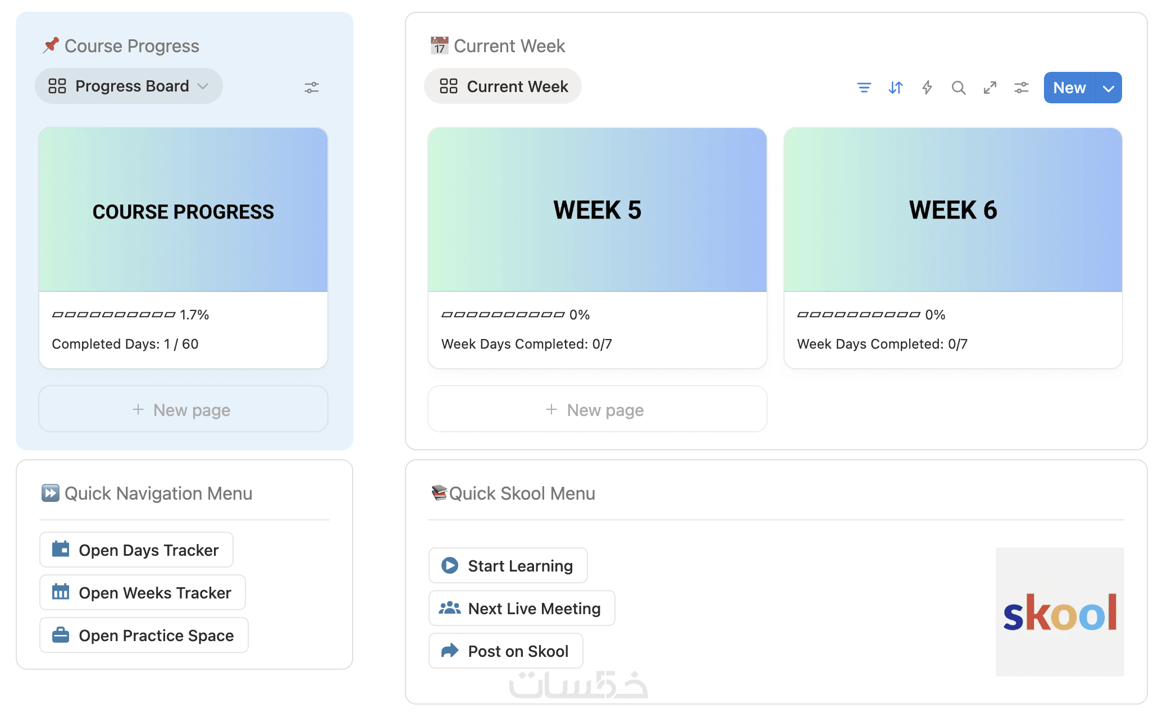Image resolution: width=1158 pixels, height=713 pixels.
Task: Open Current Week view settings sliders icon
Action: pyautogui.click(x=1022, y=88)
